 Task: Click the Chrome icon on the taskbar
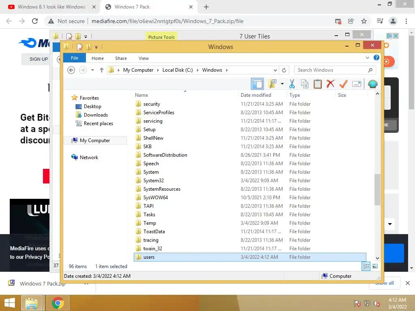click(x=58, y=303)
